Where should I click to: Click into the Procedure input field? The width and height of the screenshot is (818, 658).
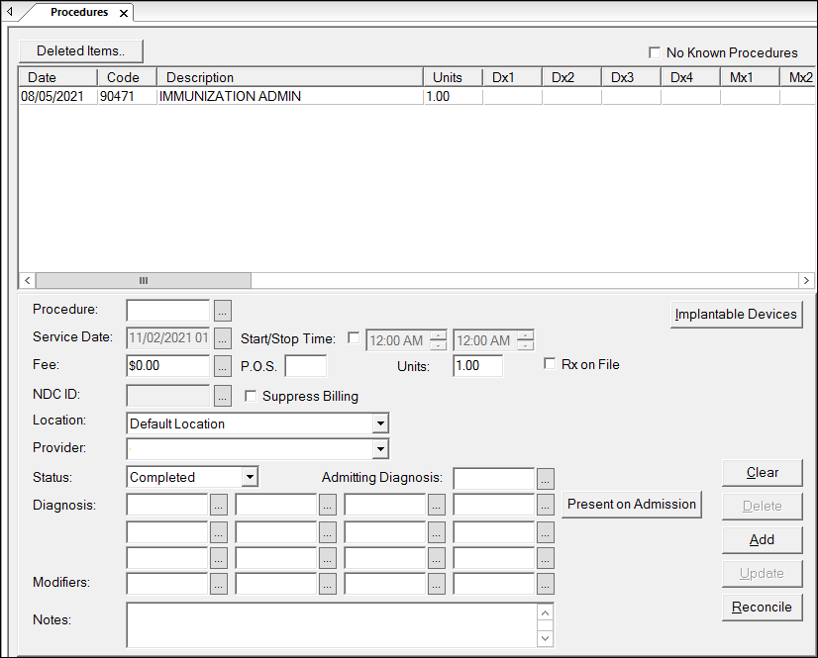pyautogui.click(x=168, y=311)
